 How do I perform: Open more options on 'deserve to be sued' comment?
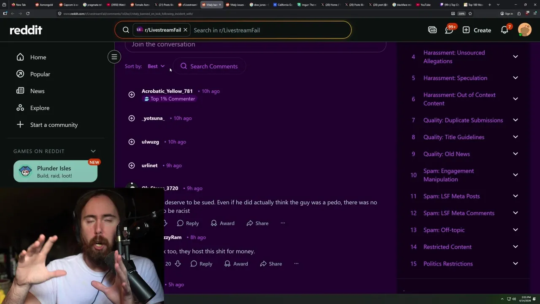[x=283, y=223]
